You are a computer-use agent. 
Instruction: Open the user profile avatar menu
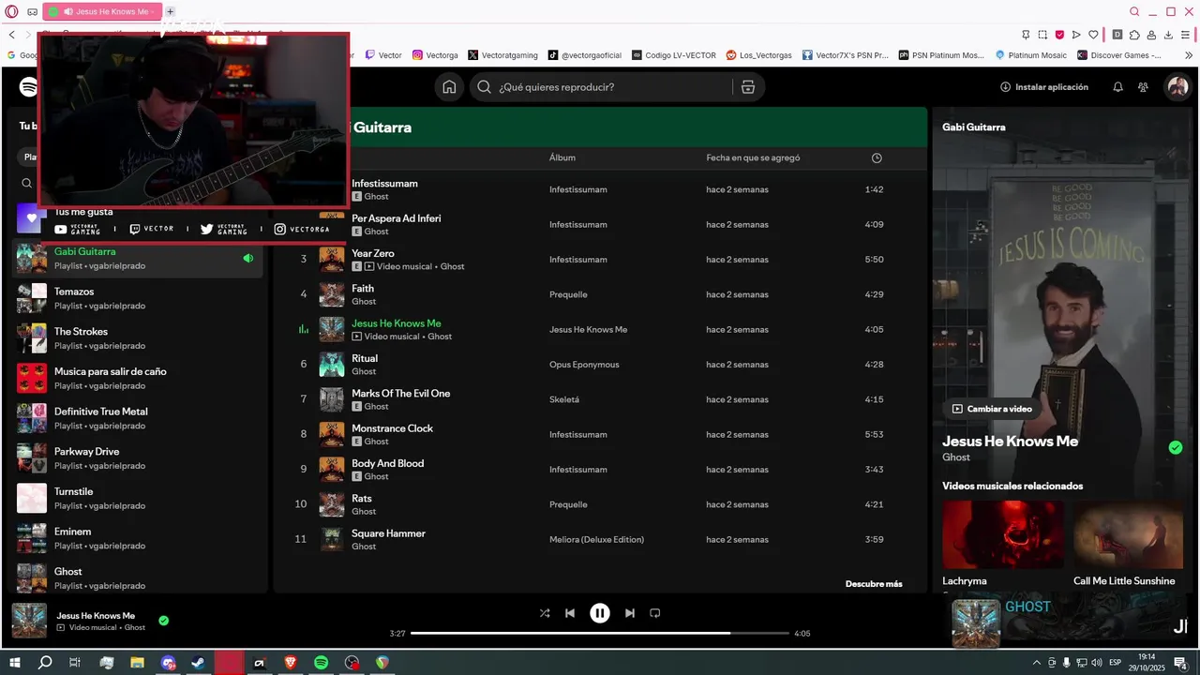coord(1177,87)
